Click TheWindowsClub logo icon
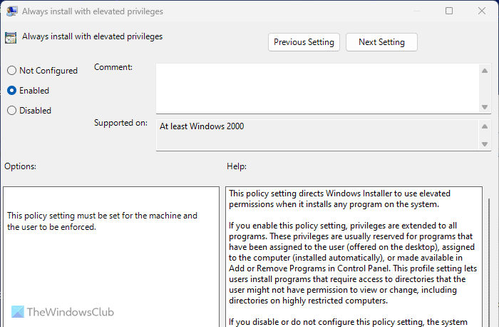499x327 pixels. point(16,312)
